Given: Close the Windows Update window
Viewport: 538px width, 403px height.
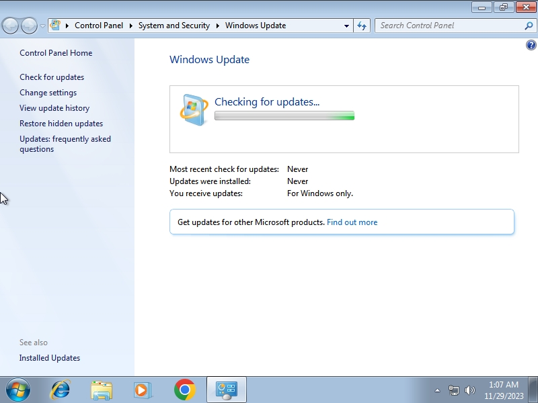Looking at the screenshot, I should coord(526,7).
